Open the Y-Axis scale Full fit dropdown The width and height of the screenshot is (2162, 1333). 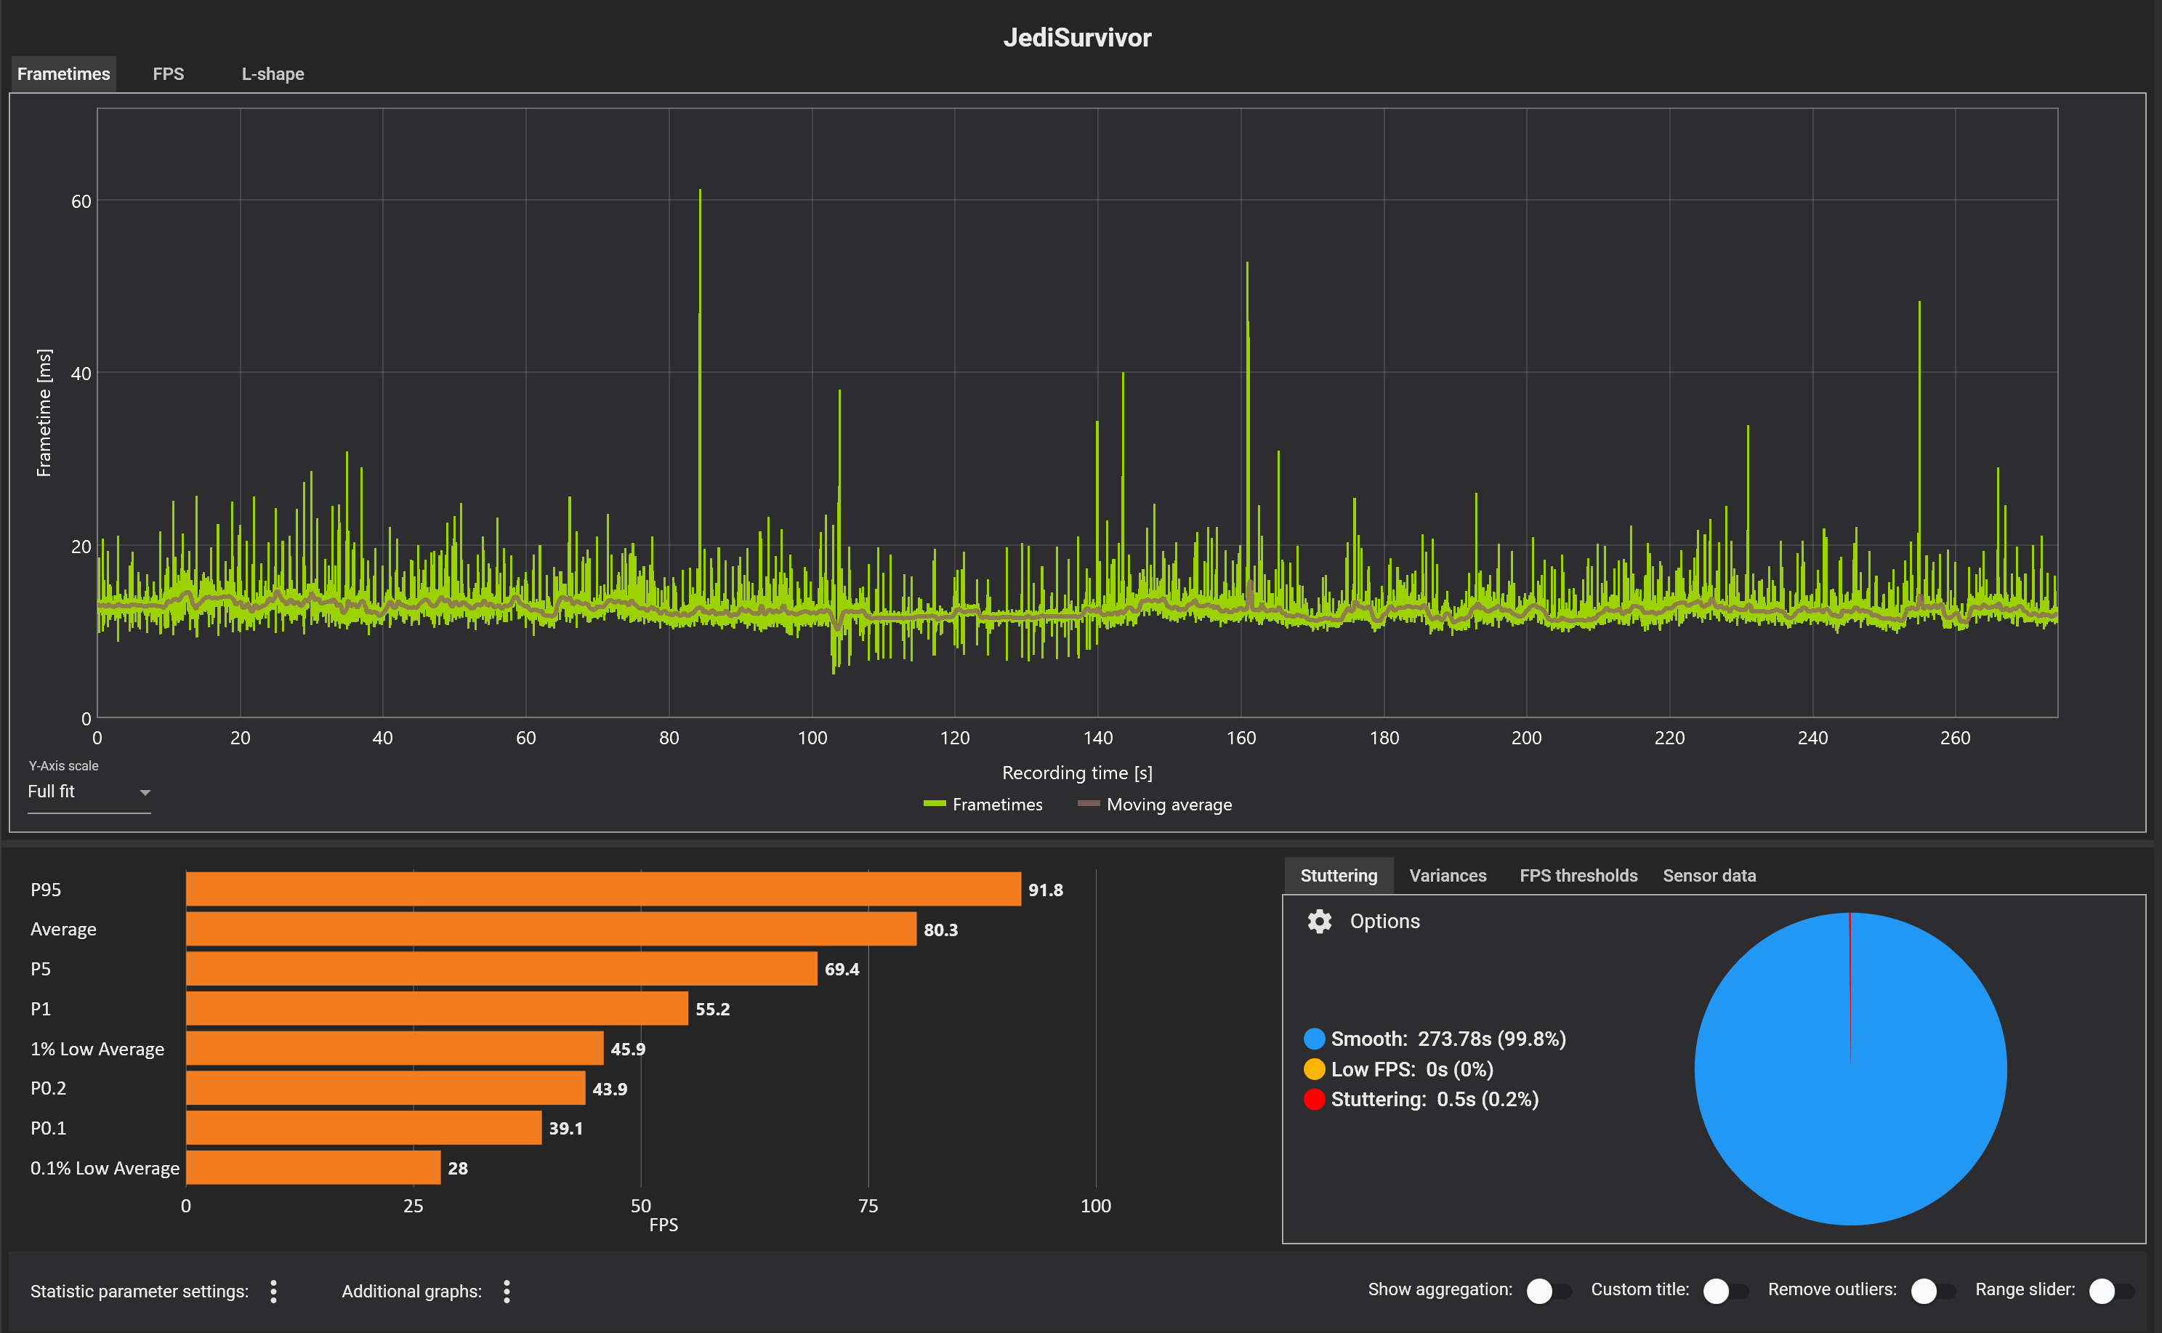88,792
